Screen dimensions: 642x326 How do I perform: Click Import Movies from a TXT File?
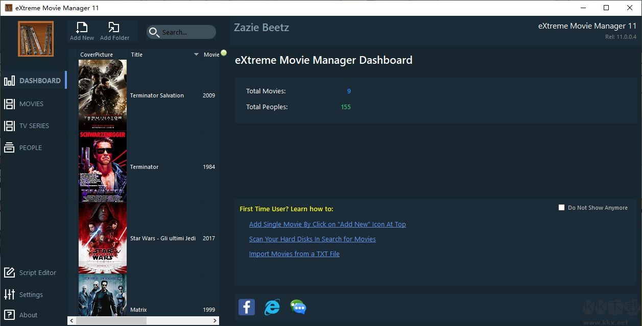pyautogui.click(x=294, y=254)
